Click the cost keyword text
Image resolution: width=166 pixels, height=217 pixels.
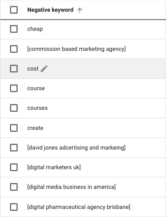[33, 69]
